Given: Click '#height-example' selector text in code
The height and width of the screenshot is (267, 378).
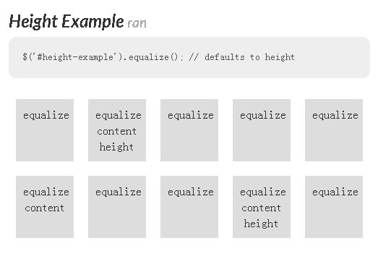Looking at the screenshot, I should click(75, 57).
